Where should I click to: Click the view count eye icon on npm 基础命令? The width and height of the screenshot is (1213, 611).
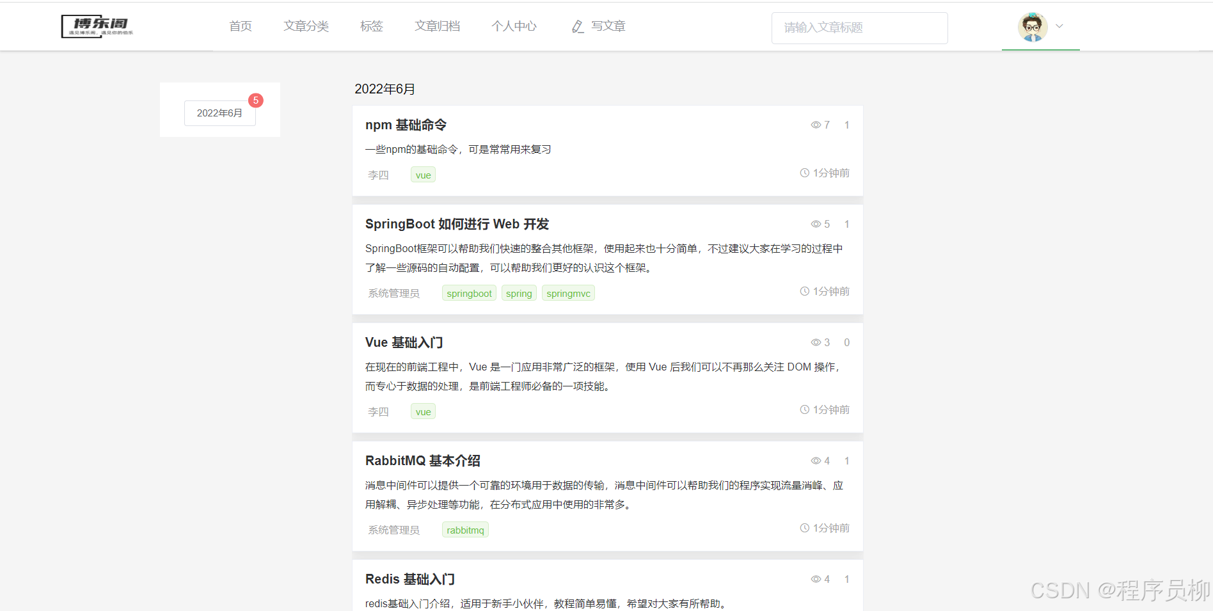[815, 125]
